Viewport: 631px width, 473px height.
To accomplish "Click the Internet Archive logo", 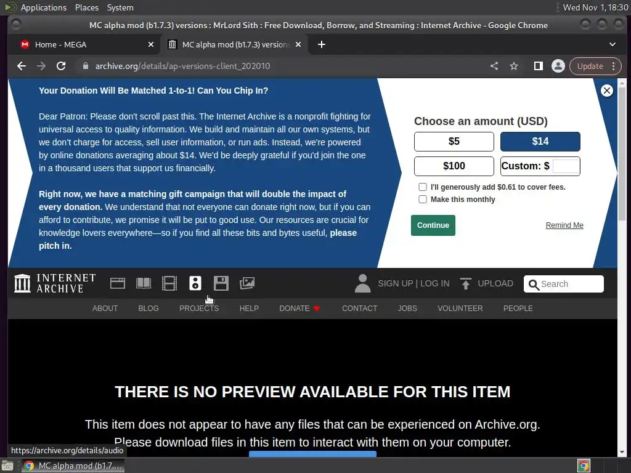I will pyautogui.click(x=55, y=283).
